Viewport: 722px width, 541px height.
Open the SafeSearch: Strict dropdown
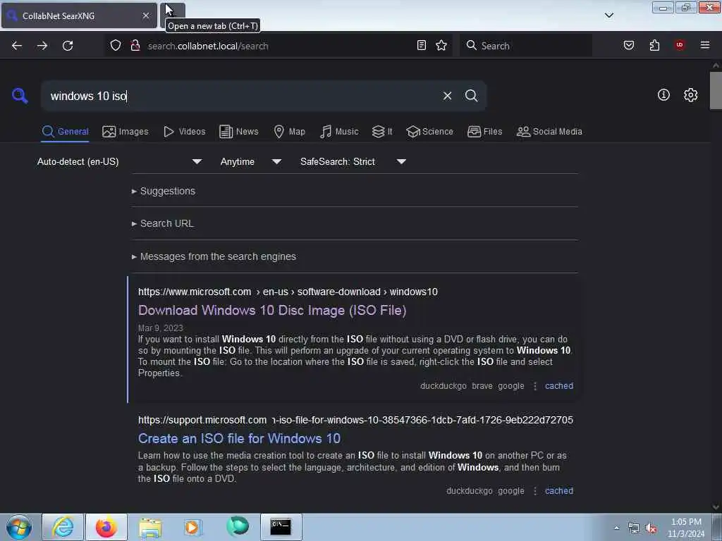coord(353,161)
